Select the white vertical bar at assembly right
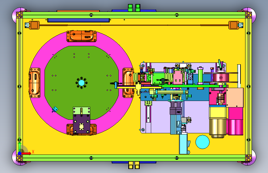This screenshot has height=173, width=268. (239, 76)
